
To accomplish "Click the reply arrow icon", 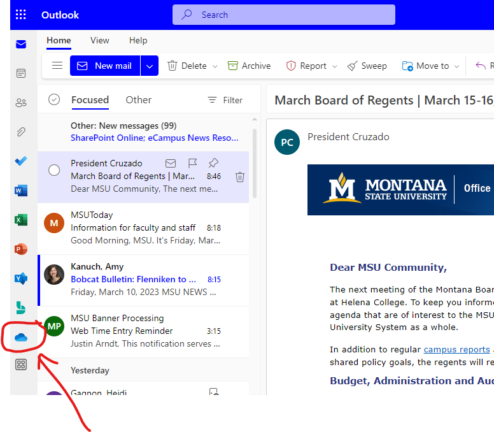I will pos(481,66).
